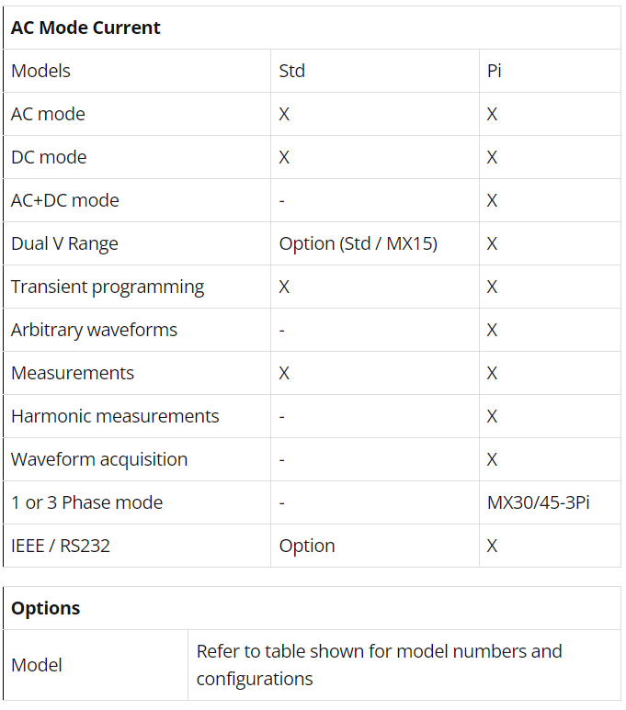Click the Option (Std / MX15) cell
This screenshot has width=626, height=710.
[359, 244]
